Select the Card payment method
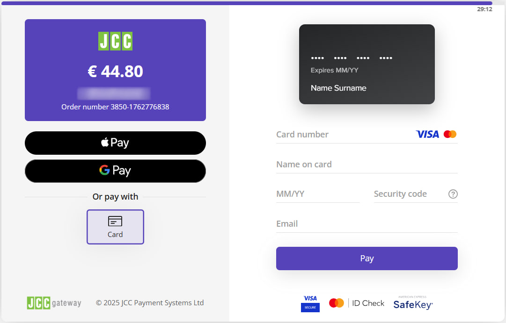The width and height of the screenshot is (506, 323). pyautogui.click(x=115, y=227)
